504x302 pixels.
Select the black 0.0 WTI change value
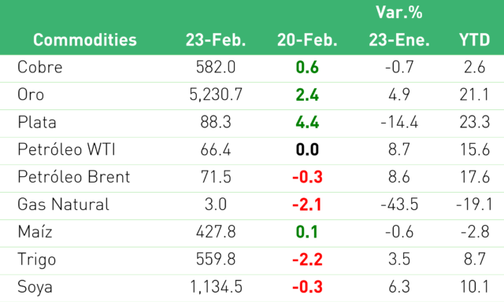point(307,149)
